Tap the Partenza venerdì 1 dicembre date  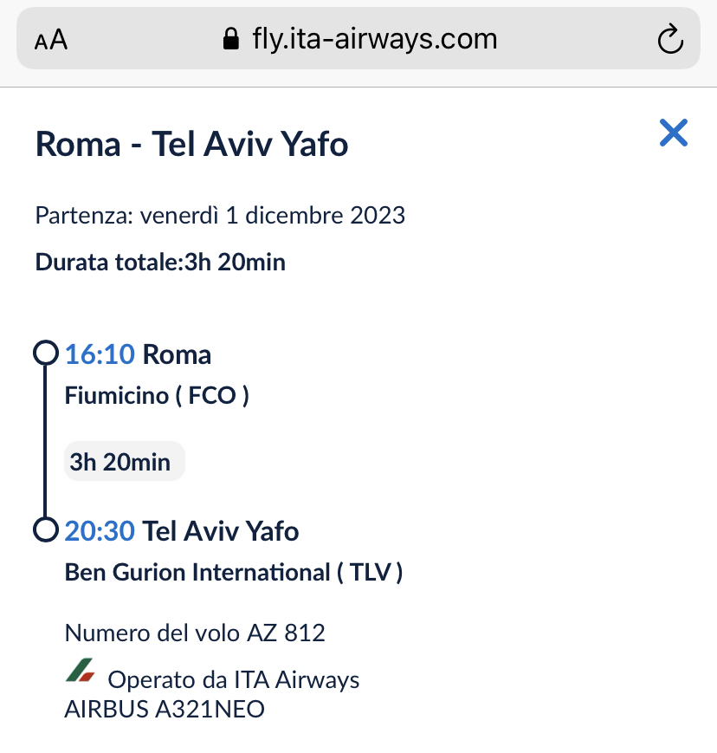(220, 215)
